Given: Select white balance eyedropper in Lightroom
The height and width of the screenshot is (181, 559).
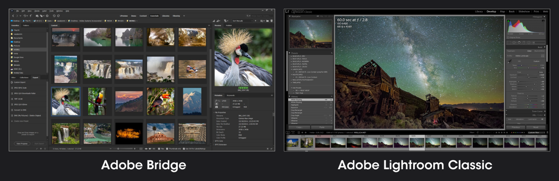Looking at the screenshot, I should coord(509,61).
